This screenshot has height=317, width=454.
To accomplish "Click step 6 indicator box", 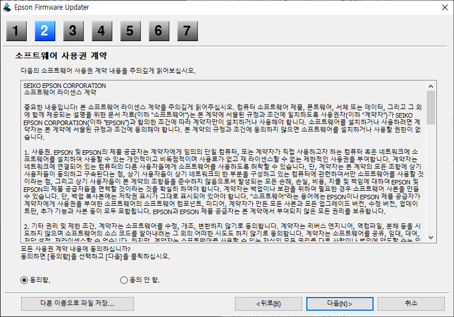I will point(159,31).
